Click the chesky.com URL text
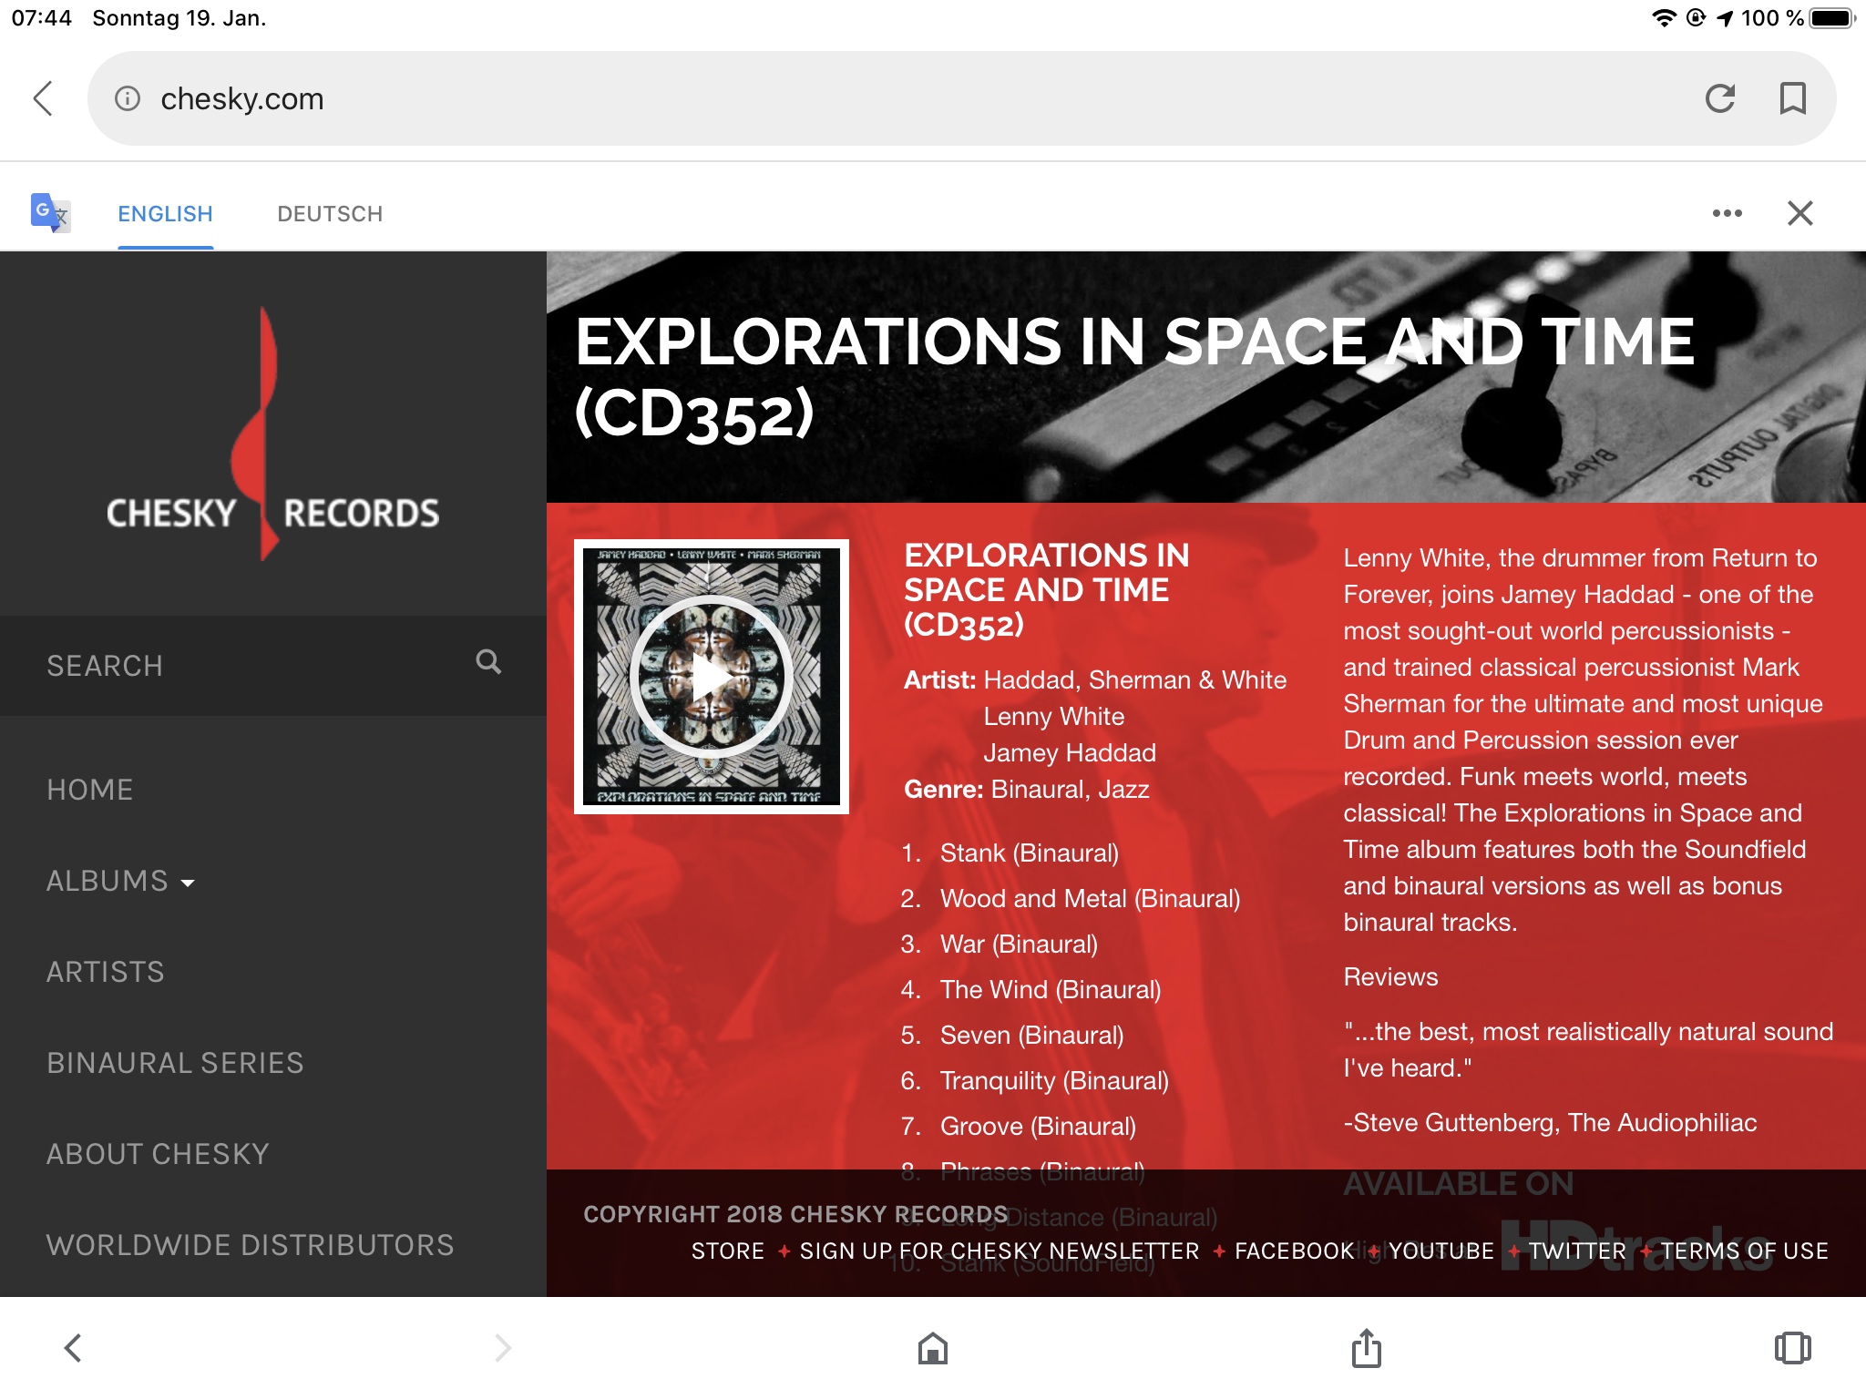The image size is (1866, 1399). click(242, 98)
